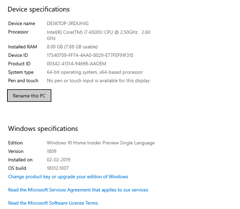Click the Installed on date 02-02-2019

58,160
